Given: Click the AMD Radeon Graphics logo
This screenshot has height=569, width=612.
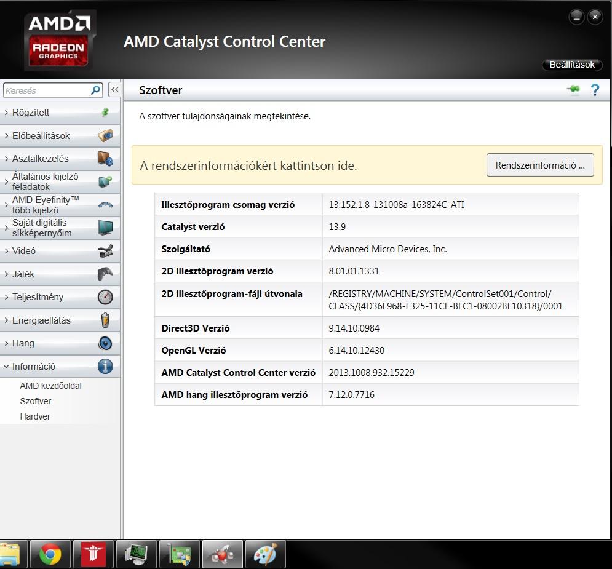Looking at the screenshot, I should [x=59, y=41].
